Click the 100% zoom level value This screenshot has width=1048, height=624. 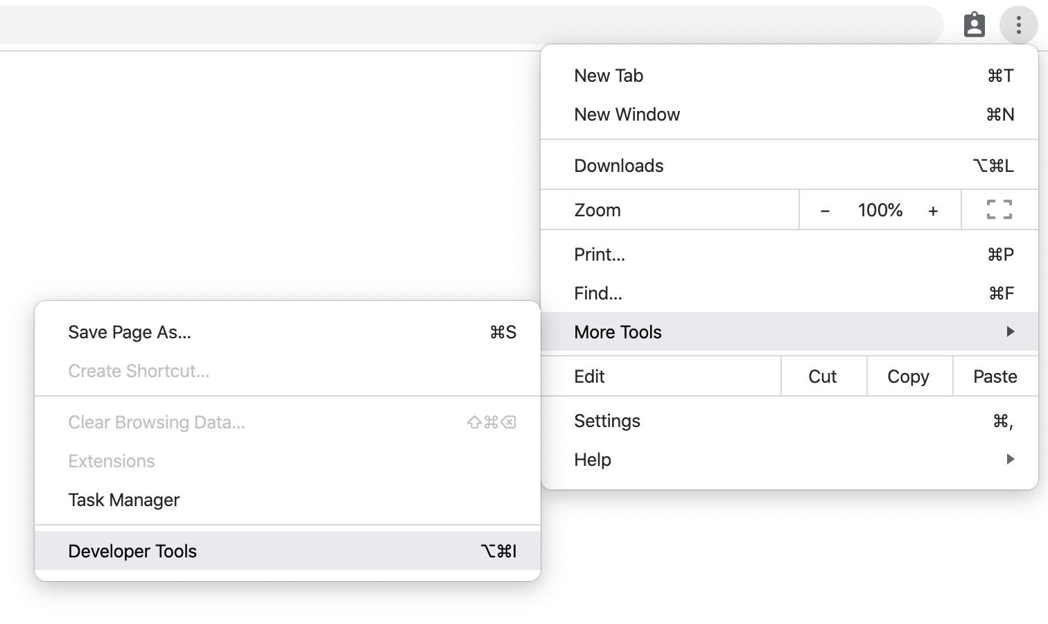tap(880, 210)
